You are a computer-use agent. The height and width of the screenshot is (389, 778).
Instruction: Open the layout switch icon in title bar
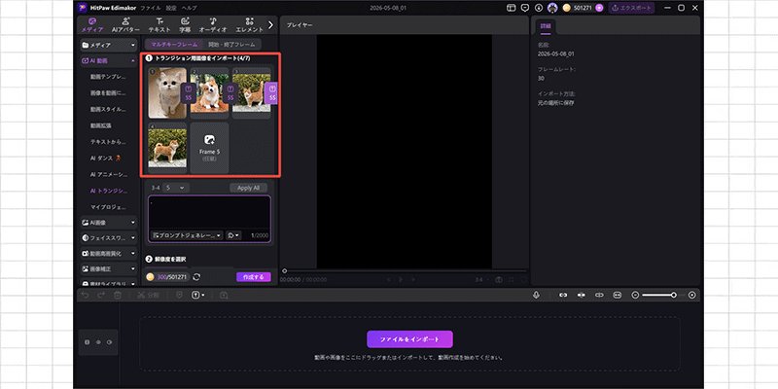pyautogui.click(x=512, y=8)
